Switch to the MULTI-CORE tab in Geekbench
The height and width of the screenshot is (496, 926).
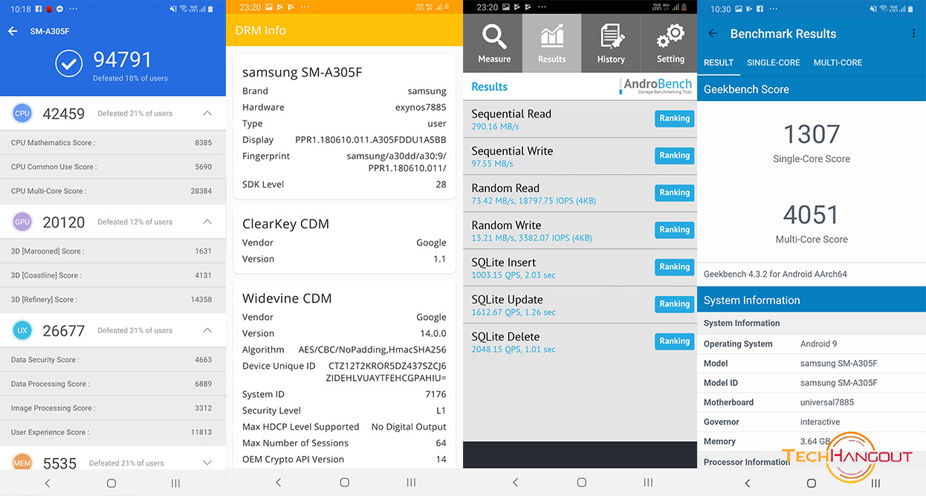pyautogui.click(x=838, y=62)
